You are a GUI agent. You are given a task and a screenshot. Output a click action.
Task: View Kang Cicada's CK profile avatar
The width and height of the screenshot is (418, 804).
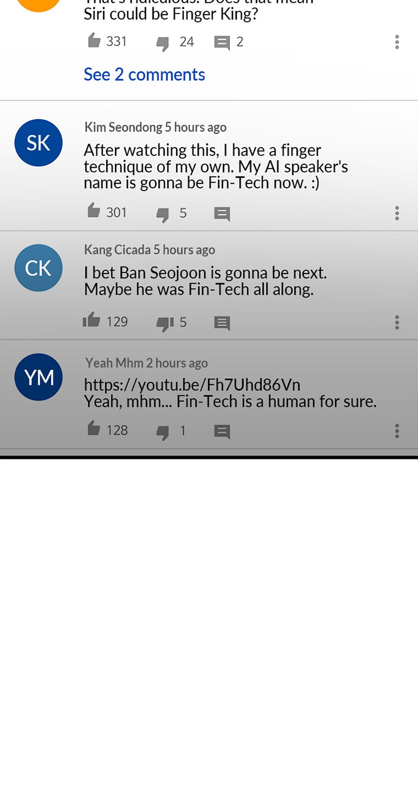pyautogui.click(x=38, y=268)
